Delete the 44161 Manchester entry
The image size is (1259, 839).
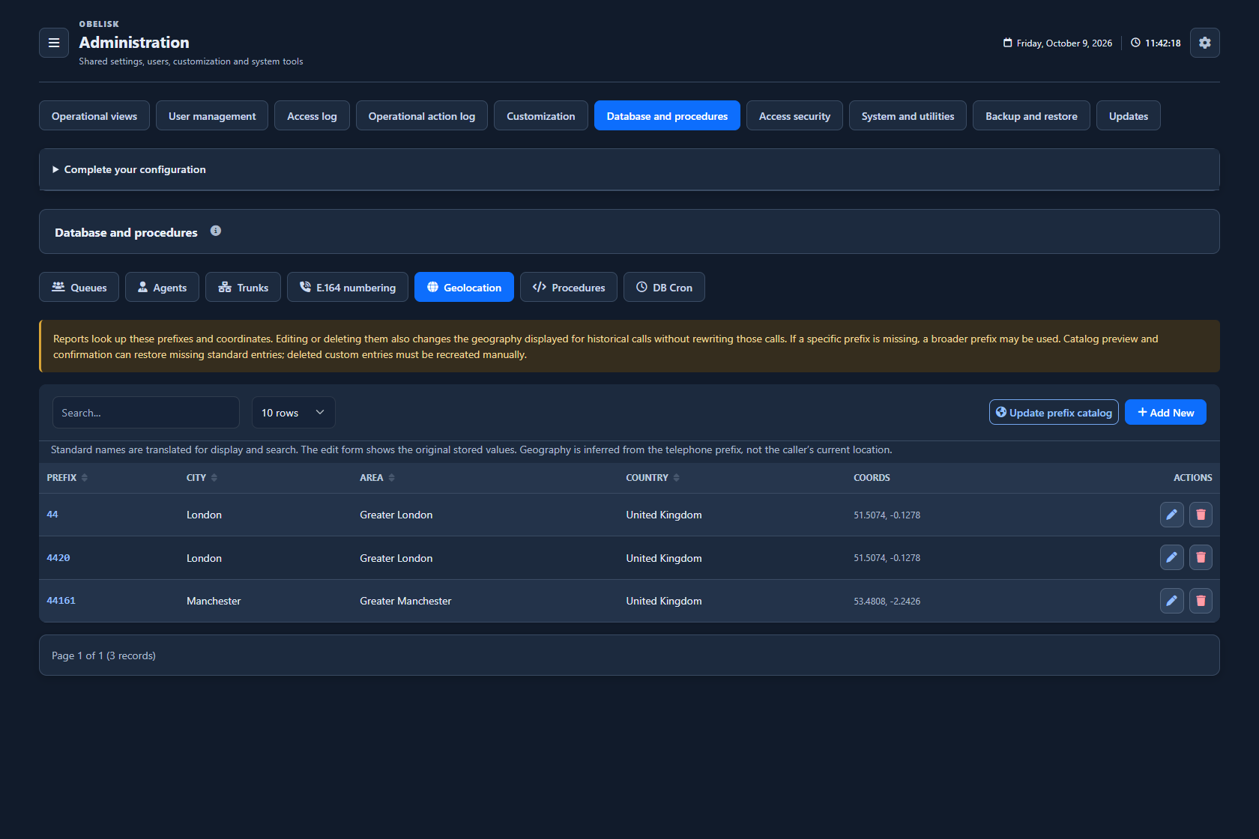pyautogui.click(x=1201, y=601)
